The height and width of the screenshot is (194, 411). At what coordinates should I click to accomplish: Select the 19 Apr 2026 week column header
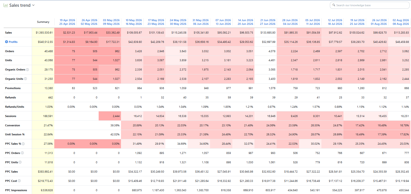point(67,22)
